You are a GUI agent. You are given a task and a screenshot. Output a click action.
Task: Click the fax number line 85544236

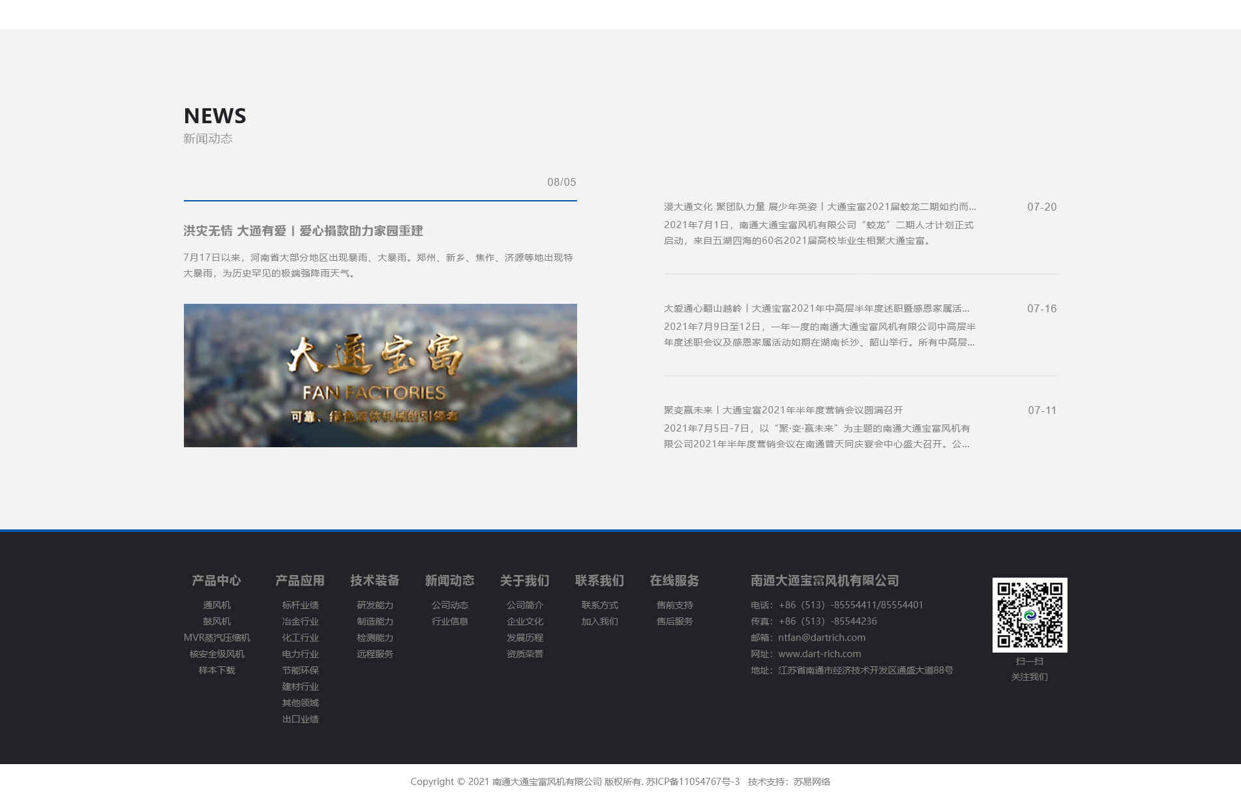tap(814, 621)
